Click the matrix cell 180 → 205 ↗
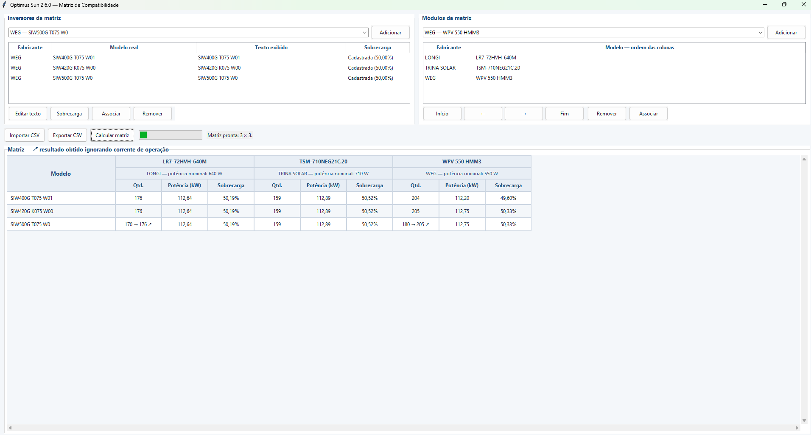Image resolution: width=811 pixels, height=435 pixels. [416, 225]
